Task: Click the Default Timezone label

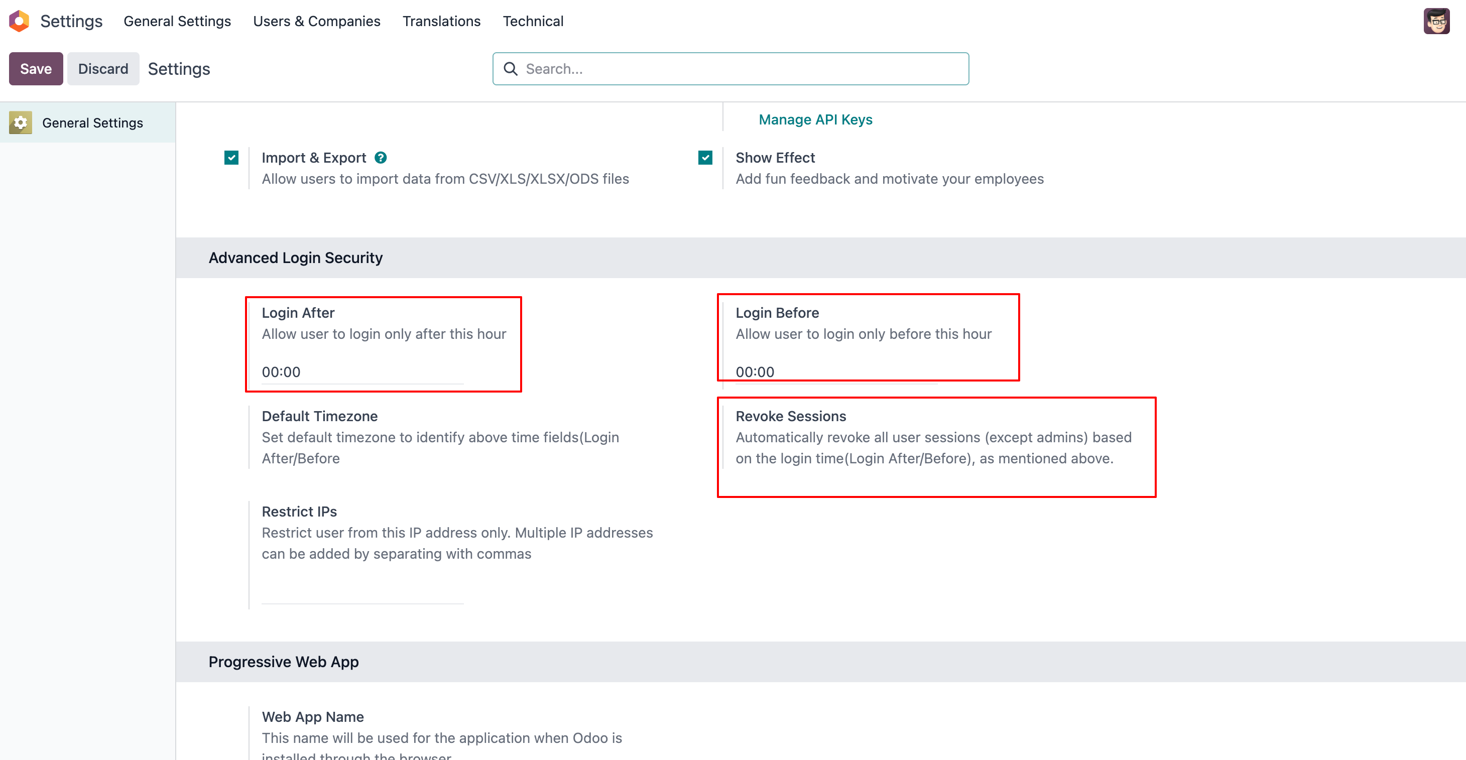Action: point(319,416)
